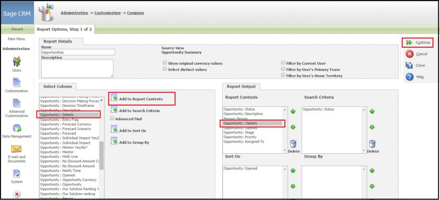Click the Report Options, Step 1 of 2 tab
The image size is (440, 200).
[x=64, y=29]
